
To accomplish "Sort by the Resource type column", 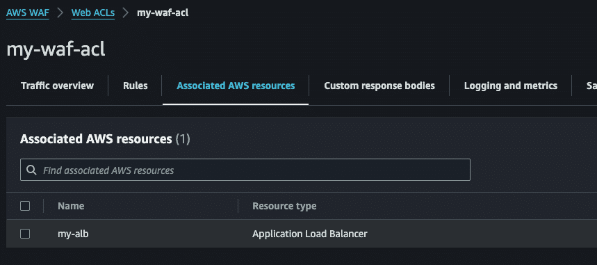I will (284, 207).
